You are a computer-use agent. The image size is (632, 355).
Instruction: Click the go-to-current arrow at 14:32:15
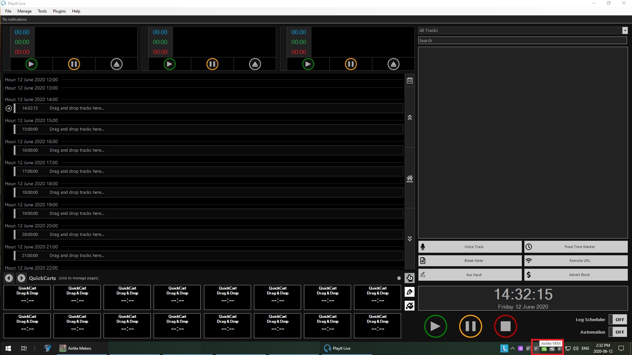click(9, 108)
